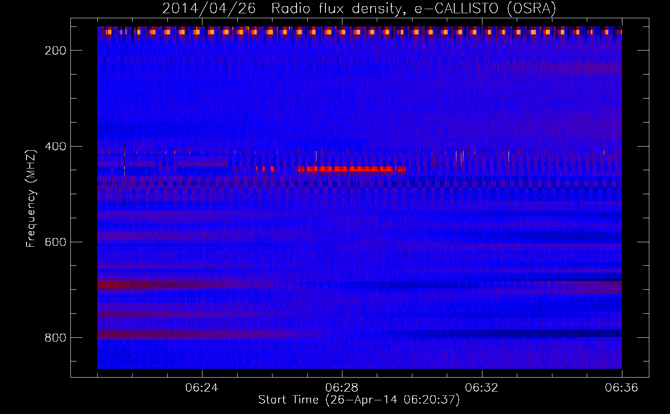Click the 06:32 time tick label

pyautogui.click(x=482, y=388)
